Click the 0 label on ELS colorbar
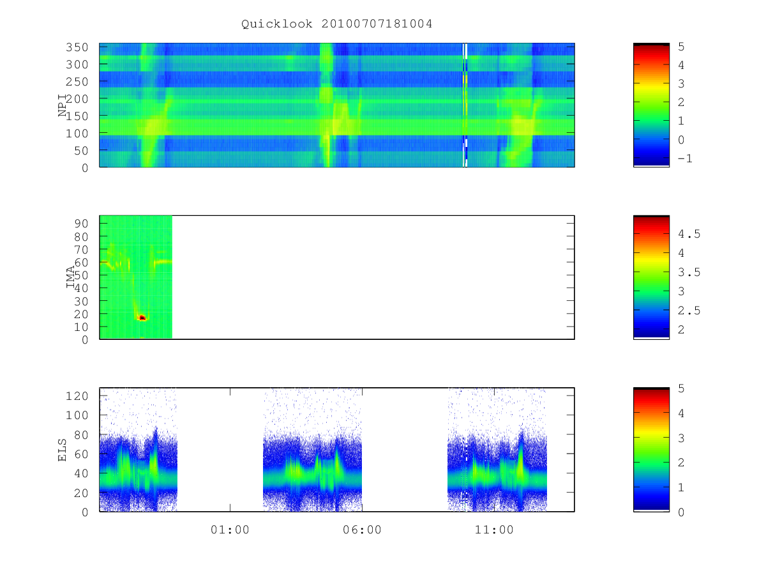Viewport: 766px width, 575px height. click(x=682, y=512)
